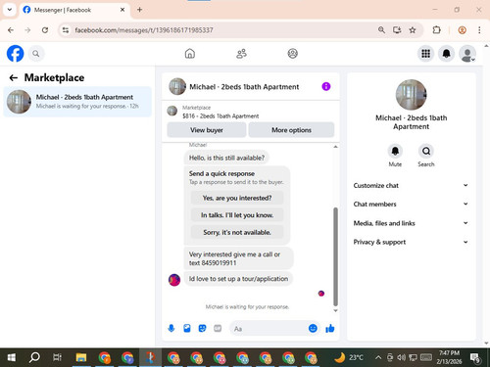This screenshot has height=367, width=490.
Task: Open a new browser tab
Action: pos(139,10)
